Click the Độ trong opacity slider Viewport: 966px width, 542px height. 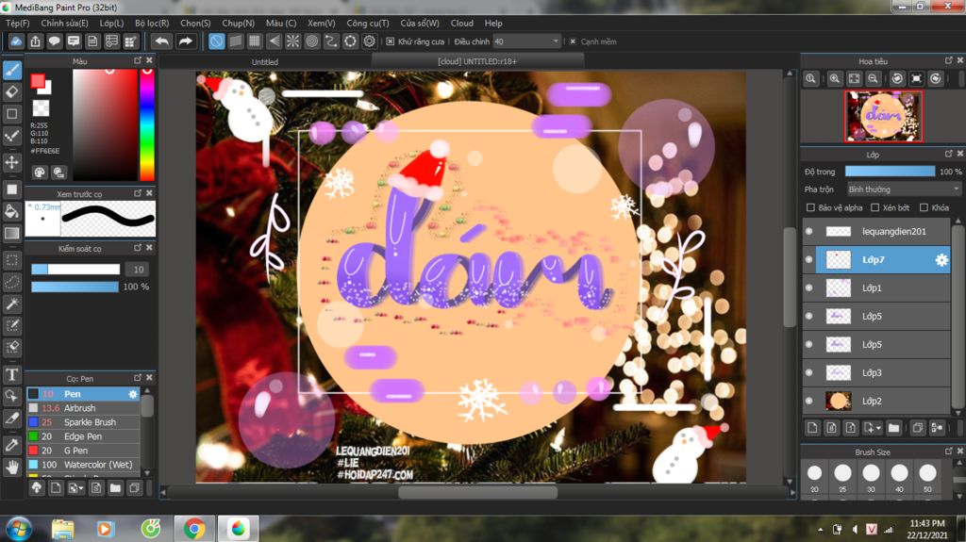point(890,172)
